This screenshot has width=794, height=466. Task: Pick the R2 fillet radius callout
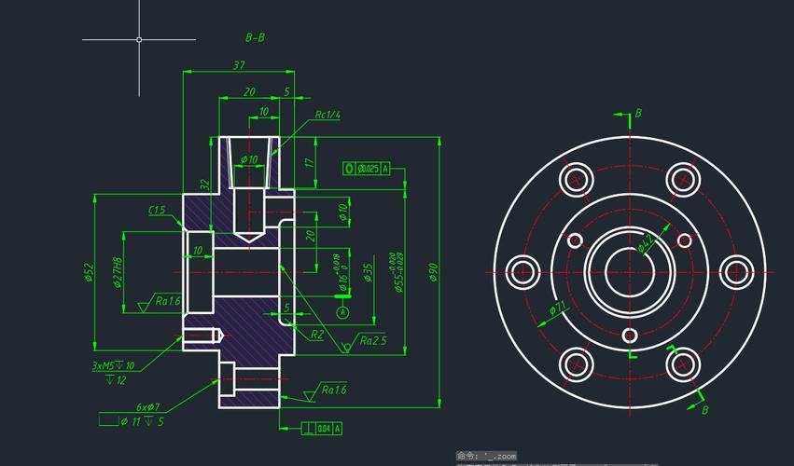tap(317, 335)
